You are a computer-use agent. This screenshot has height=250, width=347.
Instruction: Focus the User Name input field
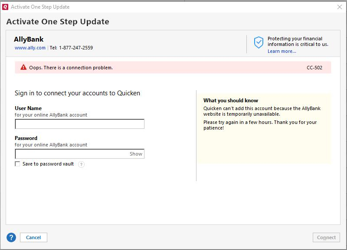tap(80, 124)
